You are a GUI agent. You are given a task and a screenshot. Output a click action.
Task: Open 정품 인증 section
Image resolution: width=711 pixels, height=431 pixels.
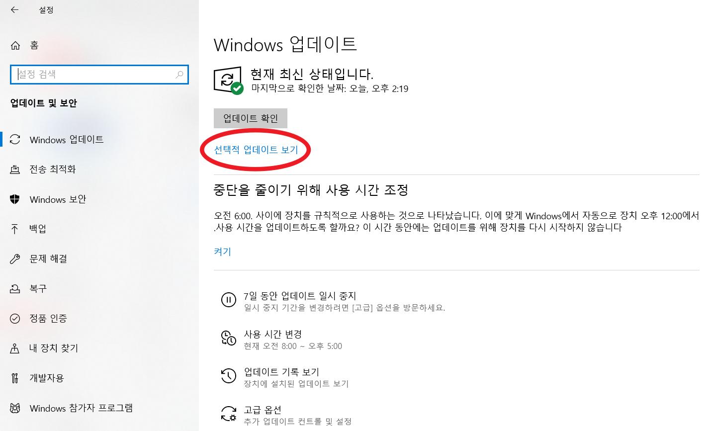48,319
